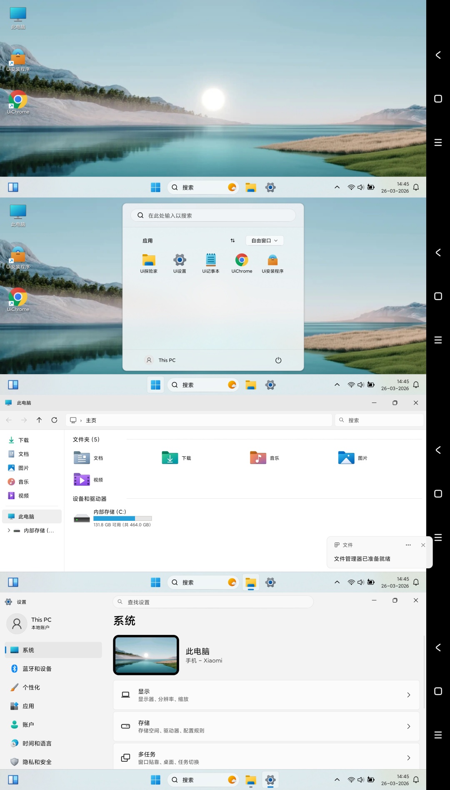
Task: Open the 音乐 folder tile
Action: pos(265,458)
